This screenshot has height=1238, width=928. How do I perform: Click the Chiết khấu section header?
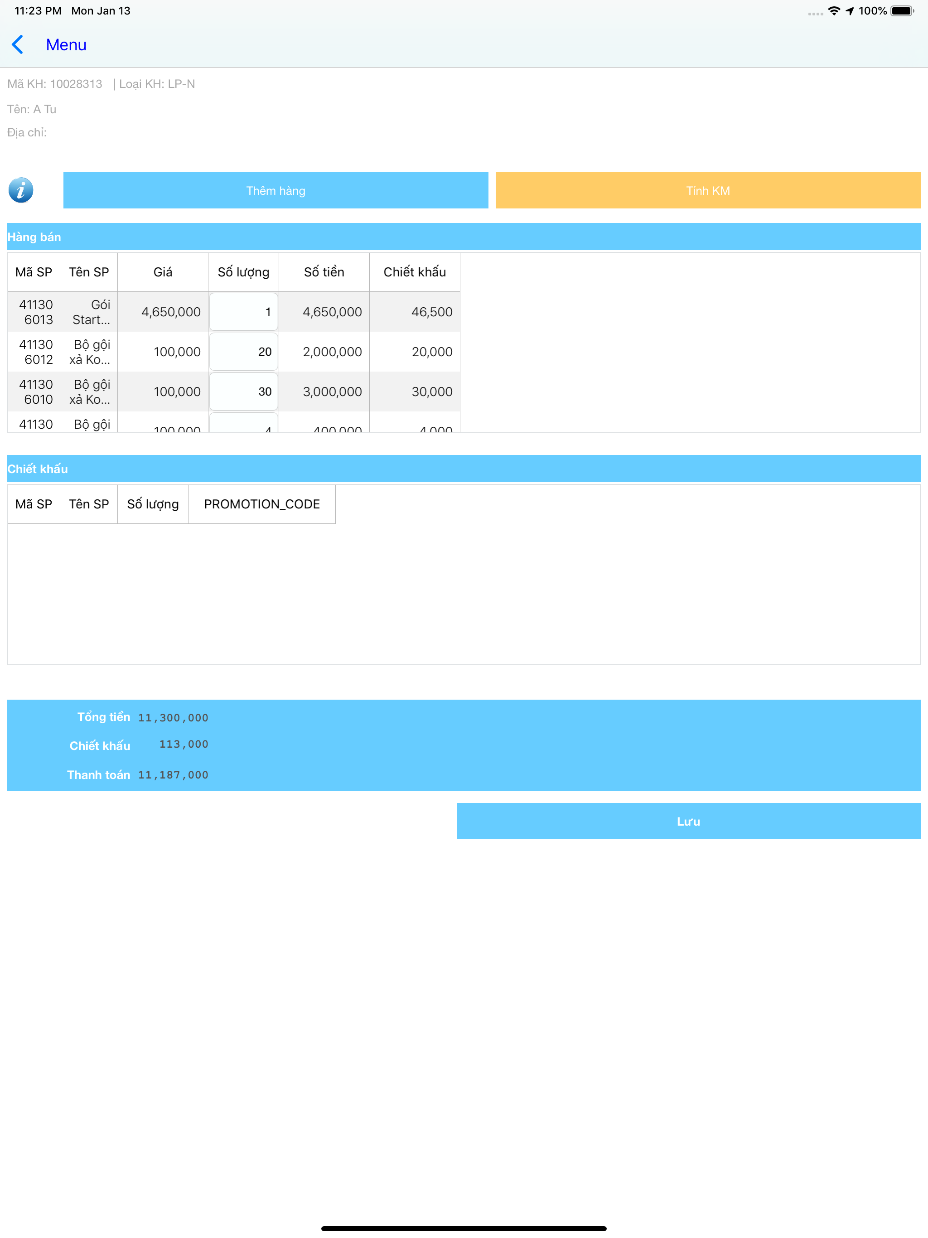coord(464,469)
